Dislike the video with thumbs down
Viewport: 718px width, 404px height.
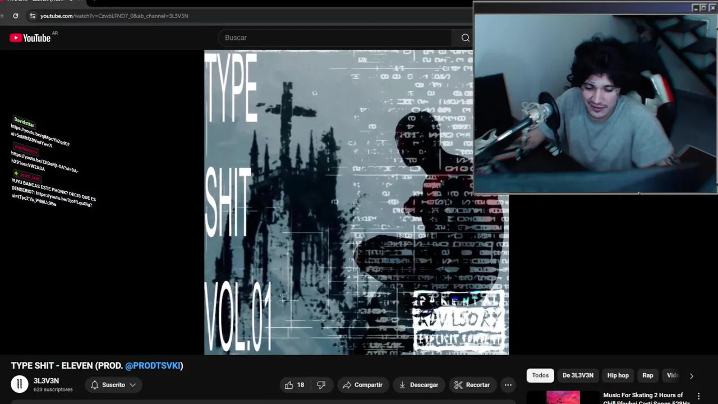(321, 385)
